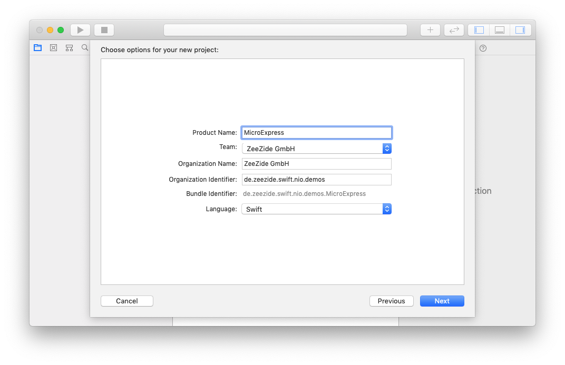
Task: Click the Run play button in toolbar
Action: coord(80,30)
